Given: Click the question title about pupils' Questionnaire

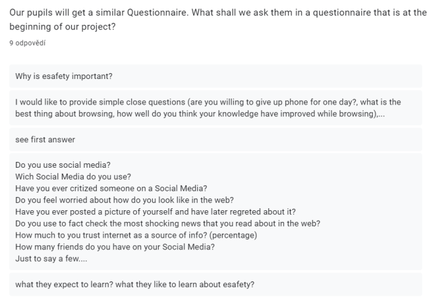Looking at the screenshot, I should [x=217, y=20].
